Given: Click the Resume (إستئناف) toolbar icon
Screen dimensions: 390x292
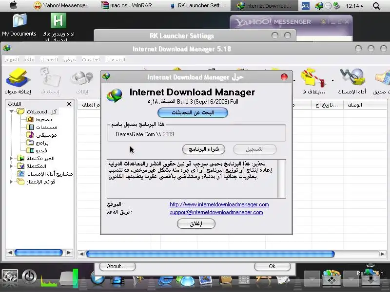Looking at the screenshot, I should click(x=50, y=78).
